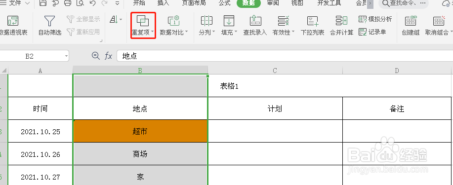The width and height of the screenshot is (453, 185).
Task: Select the active 数据 tab
Action: tap(248, 3)
